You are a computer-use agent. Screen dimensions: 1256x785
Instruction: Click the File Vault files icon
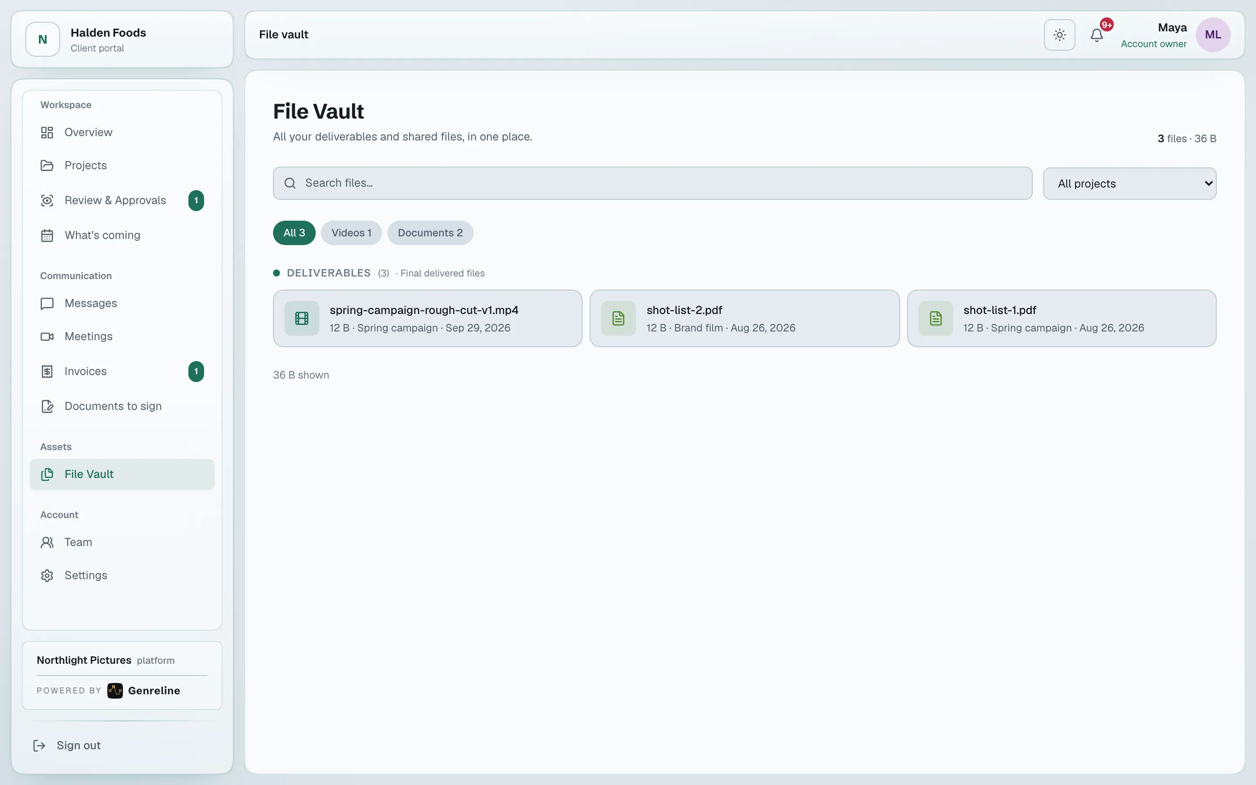click(x=47, y=474)
